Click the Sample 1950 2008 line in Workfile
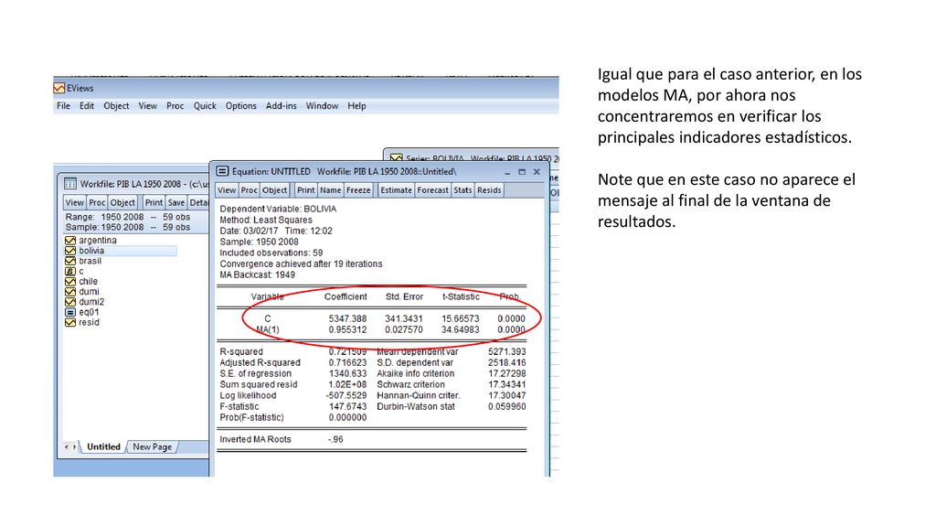 [x=128, y=227]
